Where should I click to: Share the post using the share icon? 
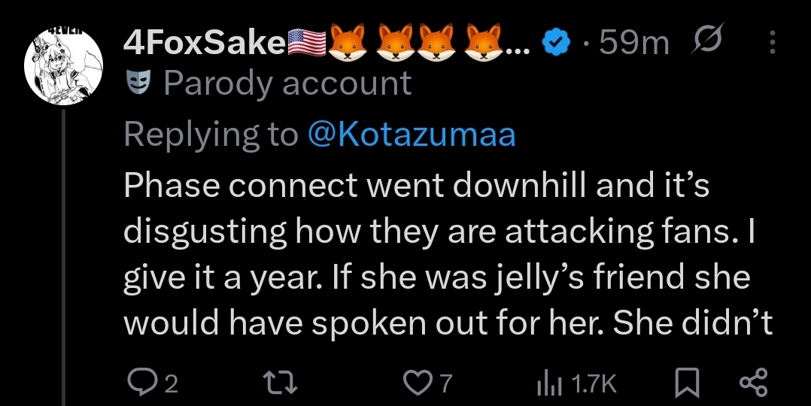[755, 383]
